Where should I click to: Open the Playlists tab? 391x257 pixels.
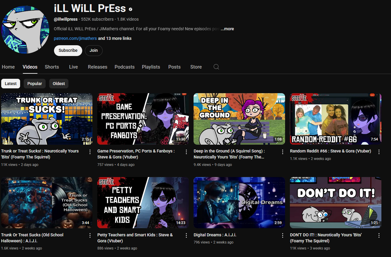click(x=151, y=67)
